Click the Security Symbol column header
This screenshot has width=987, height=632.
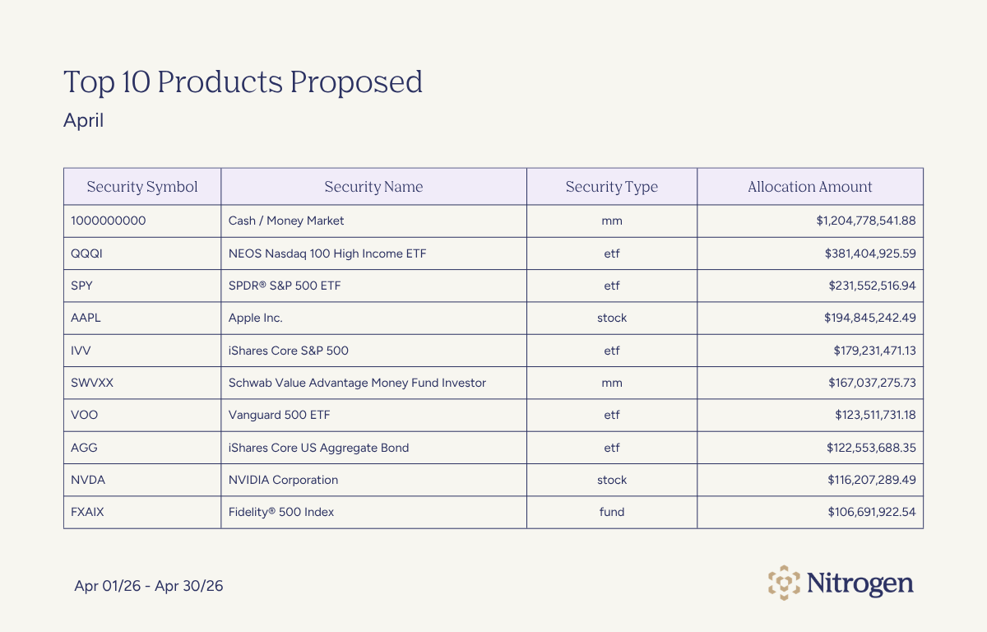[142, 187]
